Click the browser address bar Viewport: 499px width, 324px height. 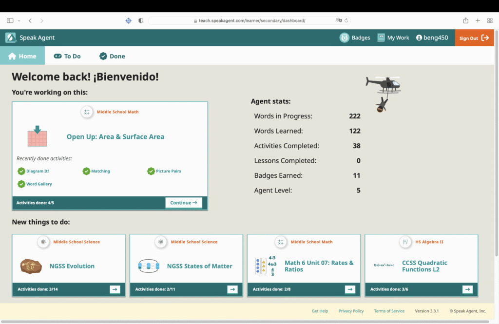click(x=249, y=20)
